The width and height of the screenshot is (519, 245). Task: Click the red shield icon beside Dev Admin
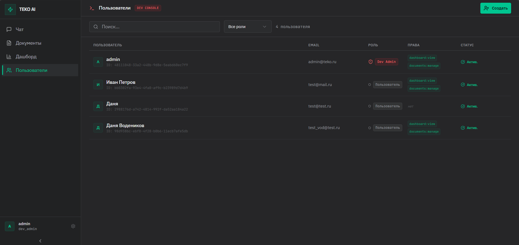point(370,62)
